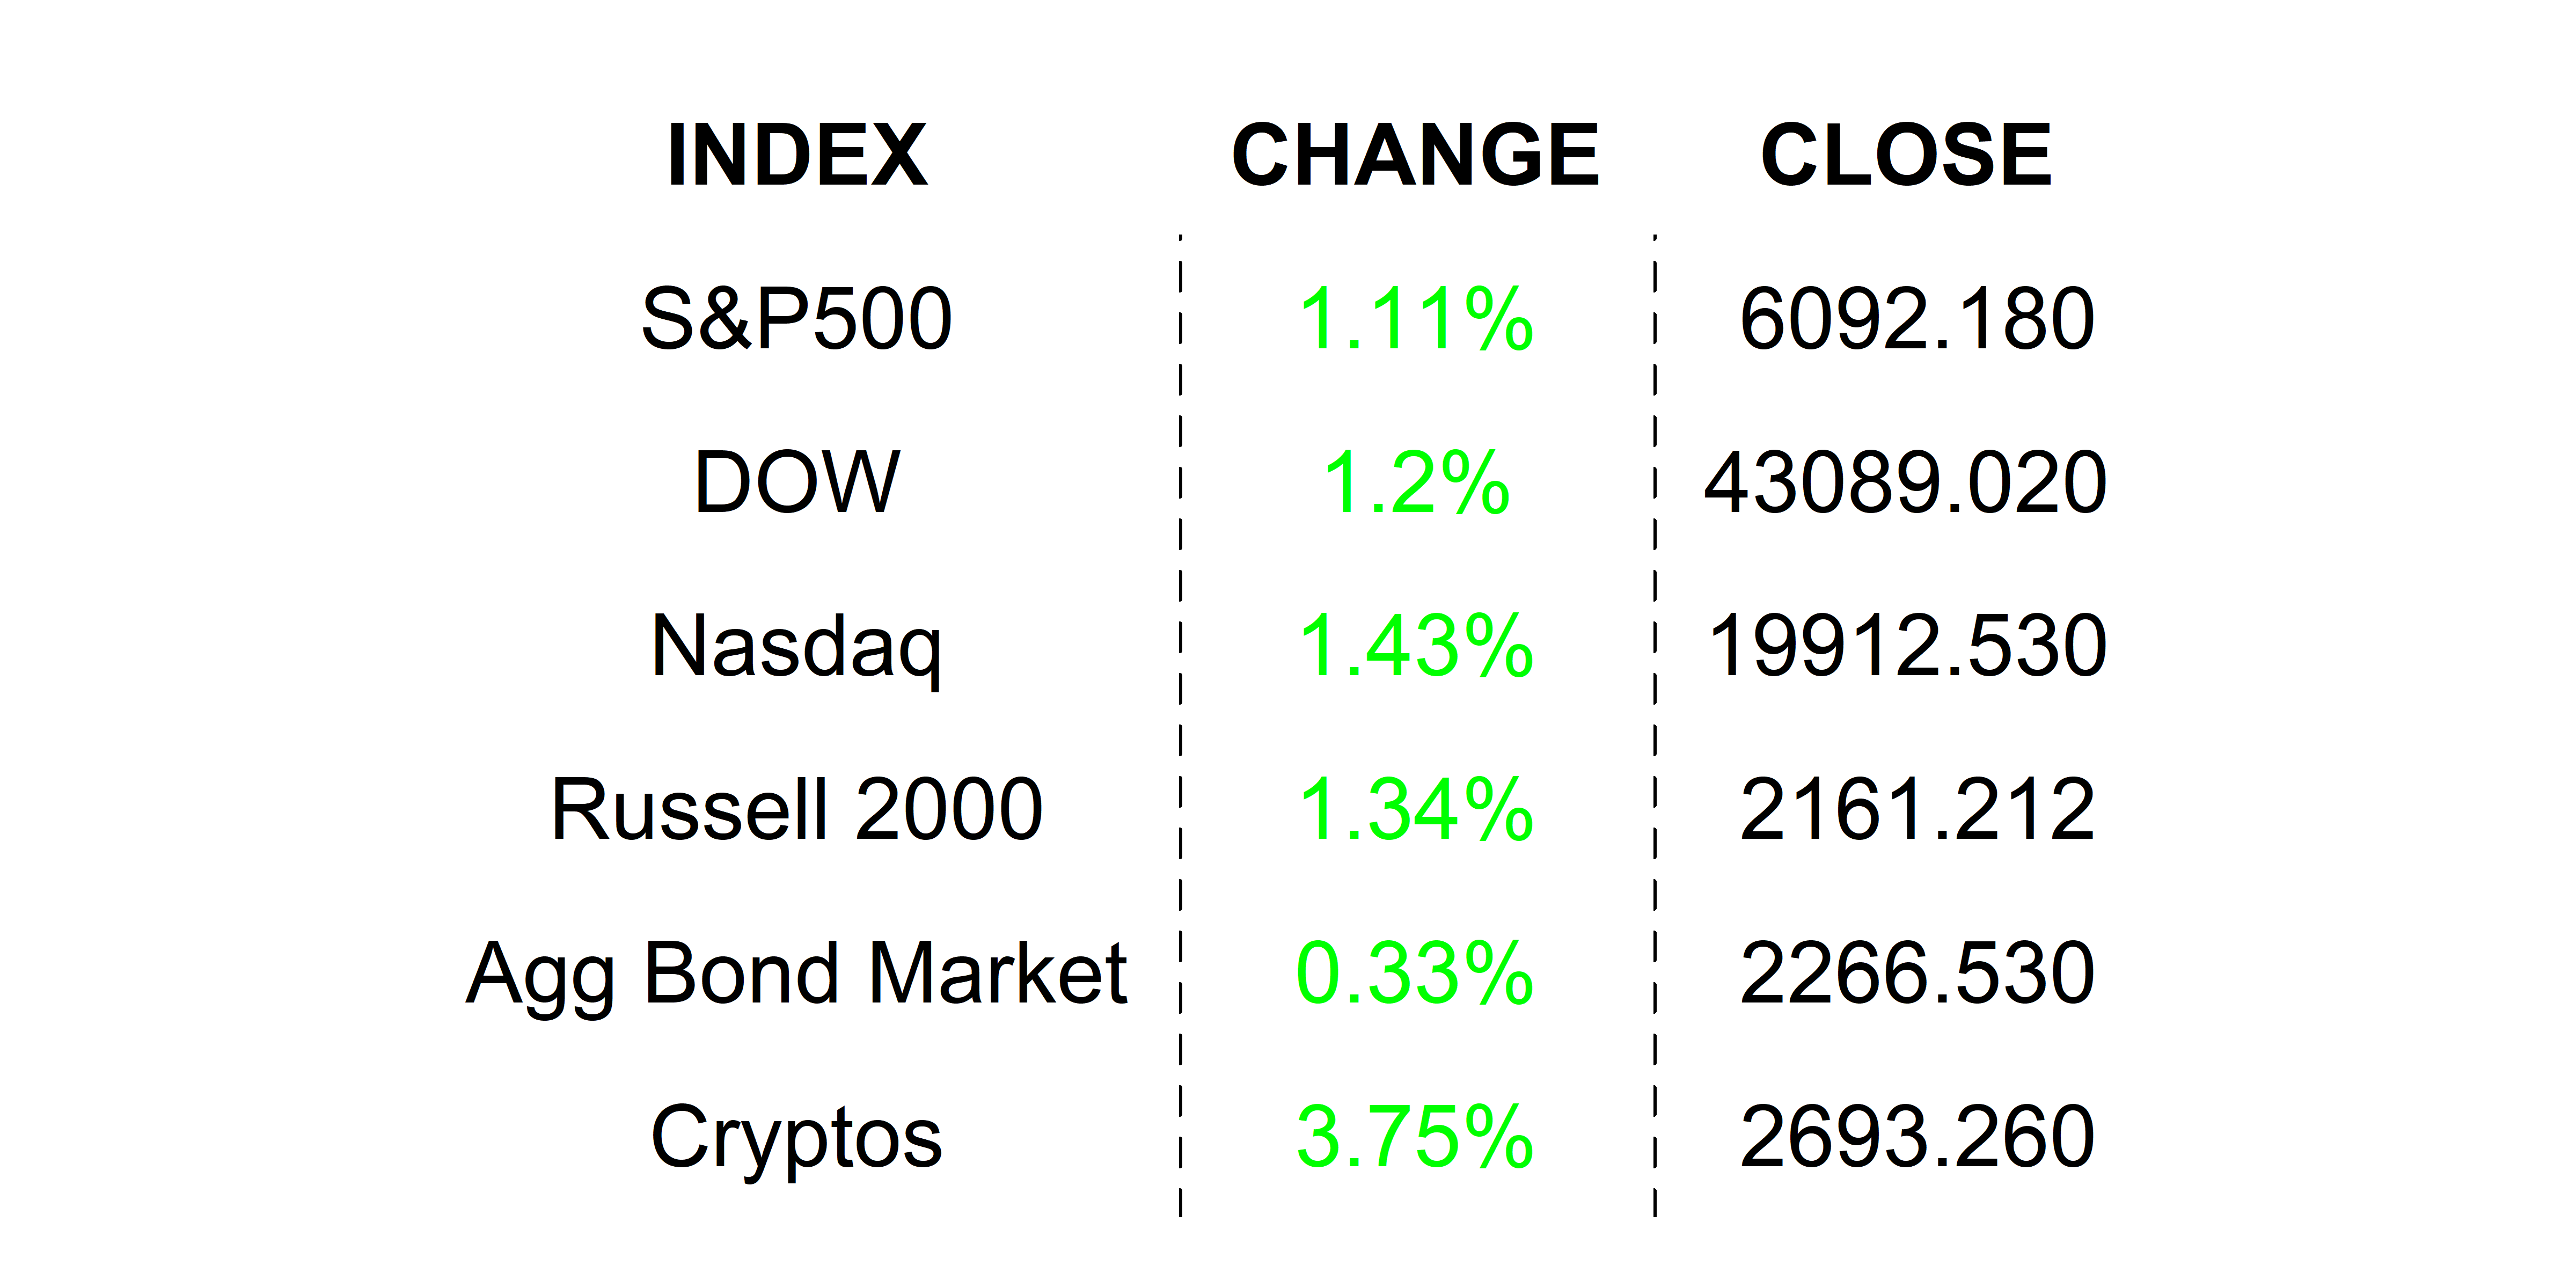
Task: Click the 2693.260 closing value
Action: click(x=1916, y=1137)
